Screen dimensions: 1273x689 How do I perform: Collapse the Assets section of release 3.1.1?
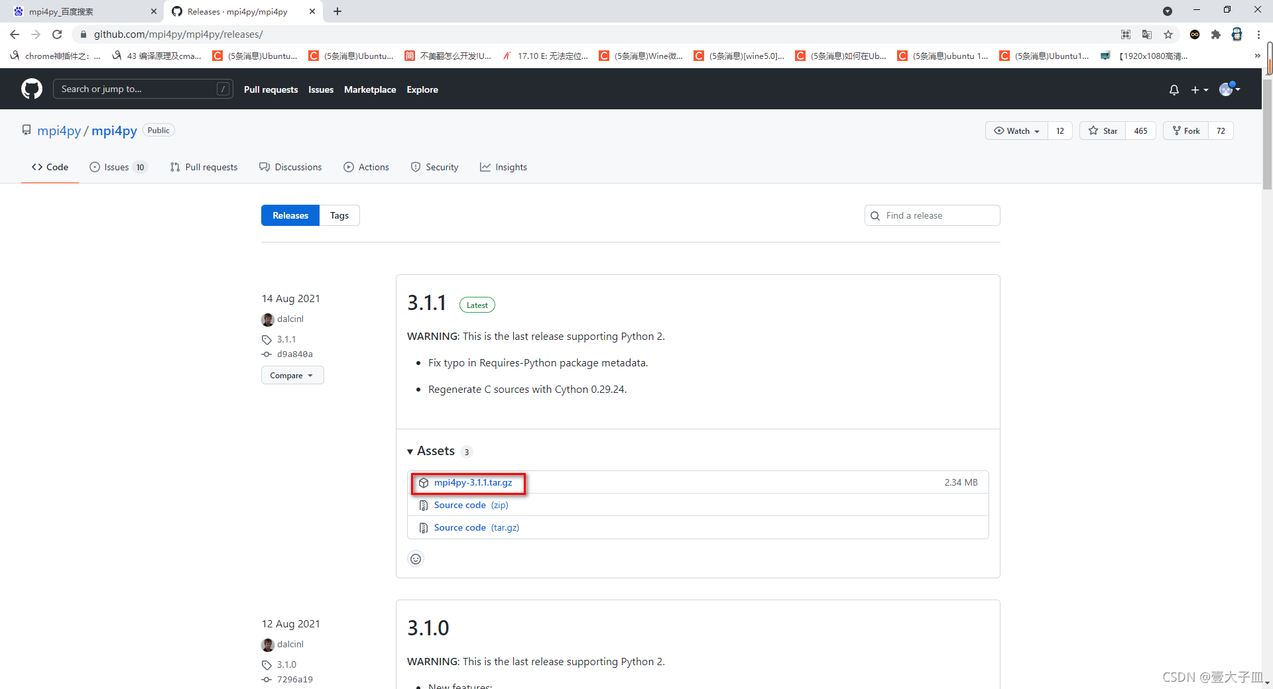click(x=432, y=451)
